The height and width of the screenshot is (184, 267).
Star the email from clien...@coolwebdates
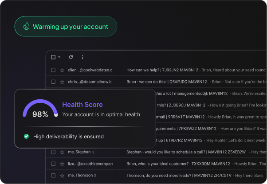coord(62,70)
